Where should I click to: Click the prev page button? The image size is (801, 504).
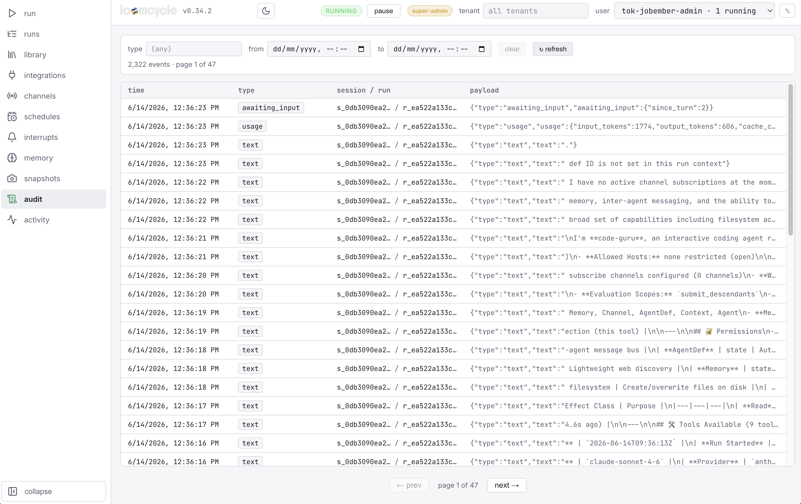(409, 485)
